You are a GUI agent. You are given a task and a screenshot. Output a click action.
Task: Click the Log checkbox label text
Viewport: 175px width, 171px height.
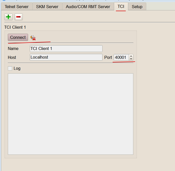point(17,68)
